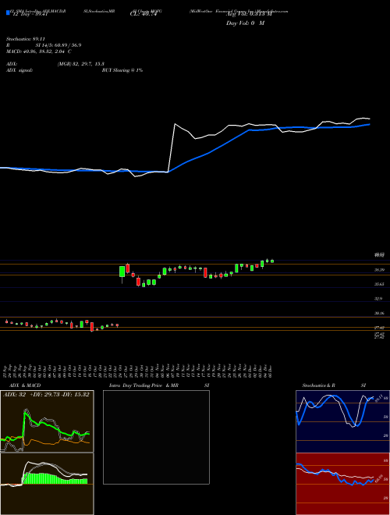
Task: Open the red RSI chart panel
Action: coord(342,484)
